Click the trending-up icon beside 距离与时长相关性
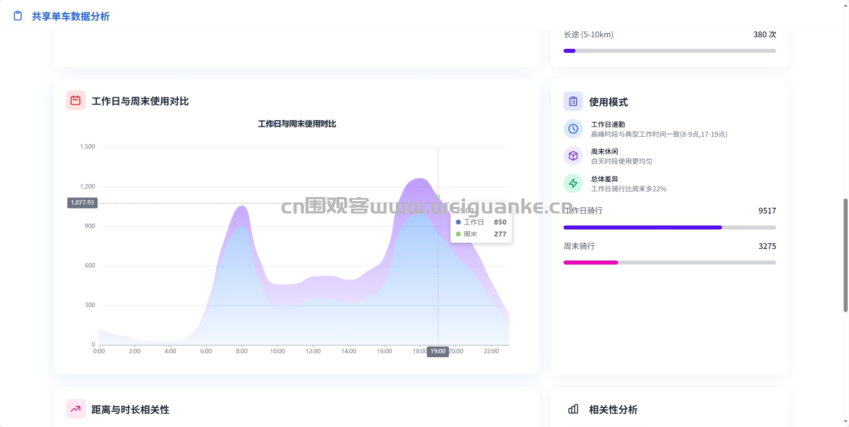The width and height of the screenshot is (849, 427). (x=75, y=409)
